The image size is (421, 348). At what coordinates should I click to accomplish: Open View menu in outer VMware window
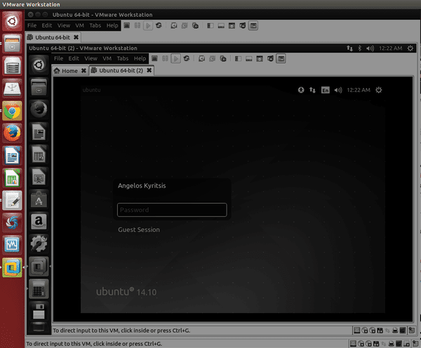point(64,25)
